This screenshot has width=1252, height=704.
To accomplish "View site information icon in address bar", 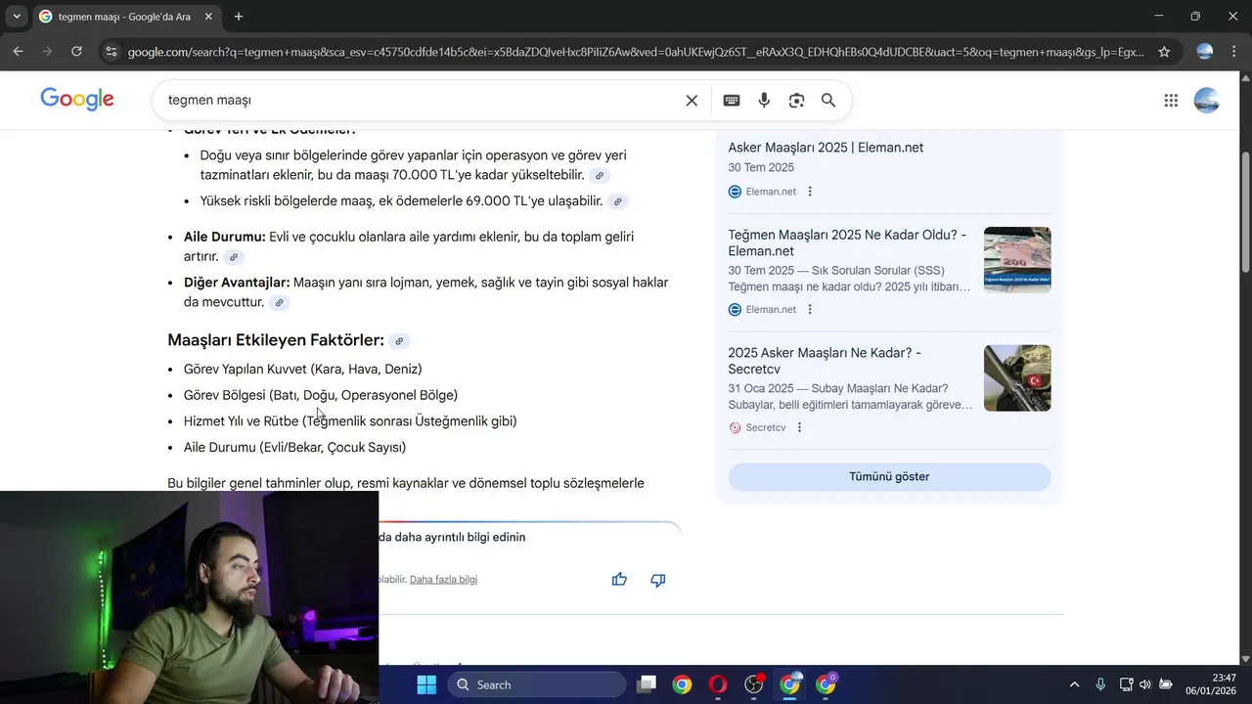I will pos(111,52).
